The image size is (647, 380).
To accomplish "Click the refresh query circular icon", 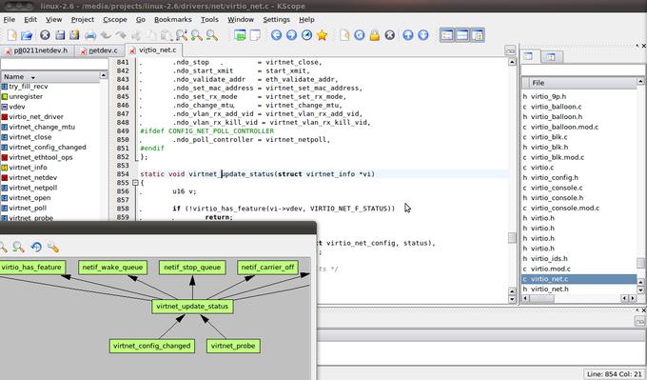I will click(360, 35).
